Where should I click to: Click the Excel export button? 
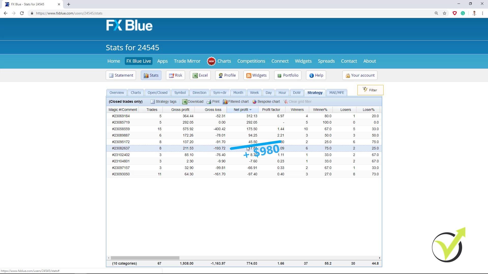200,75
